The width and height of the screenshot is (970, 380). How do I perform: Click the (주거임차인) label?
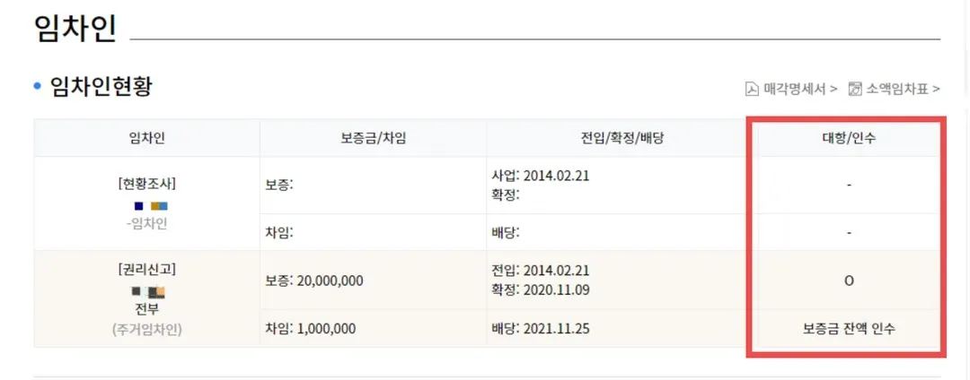(147, 330)
